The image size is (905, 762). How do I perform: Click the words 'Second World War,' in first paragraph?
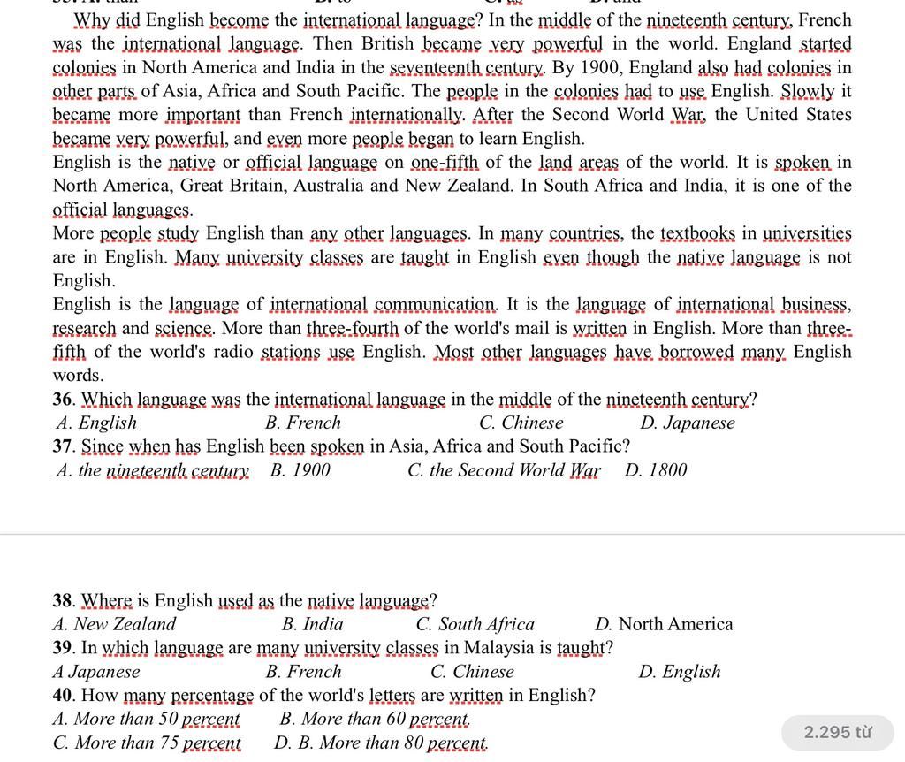629,114
